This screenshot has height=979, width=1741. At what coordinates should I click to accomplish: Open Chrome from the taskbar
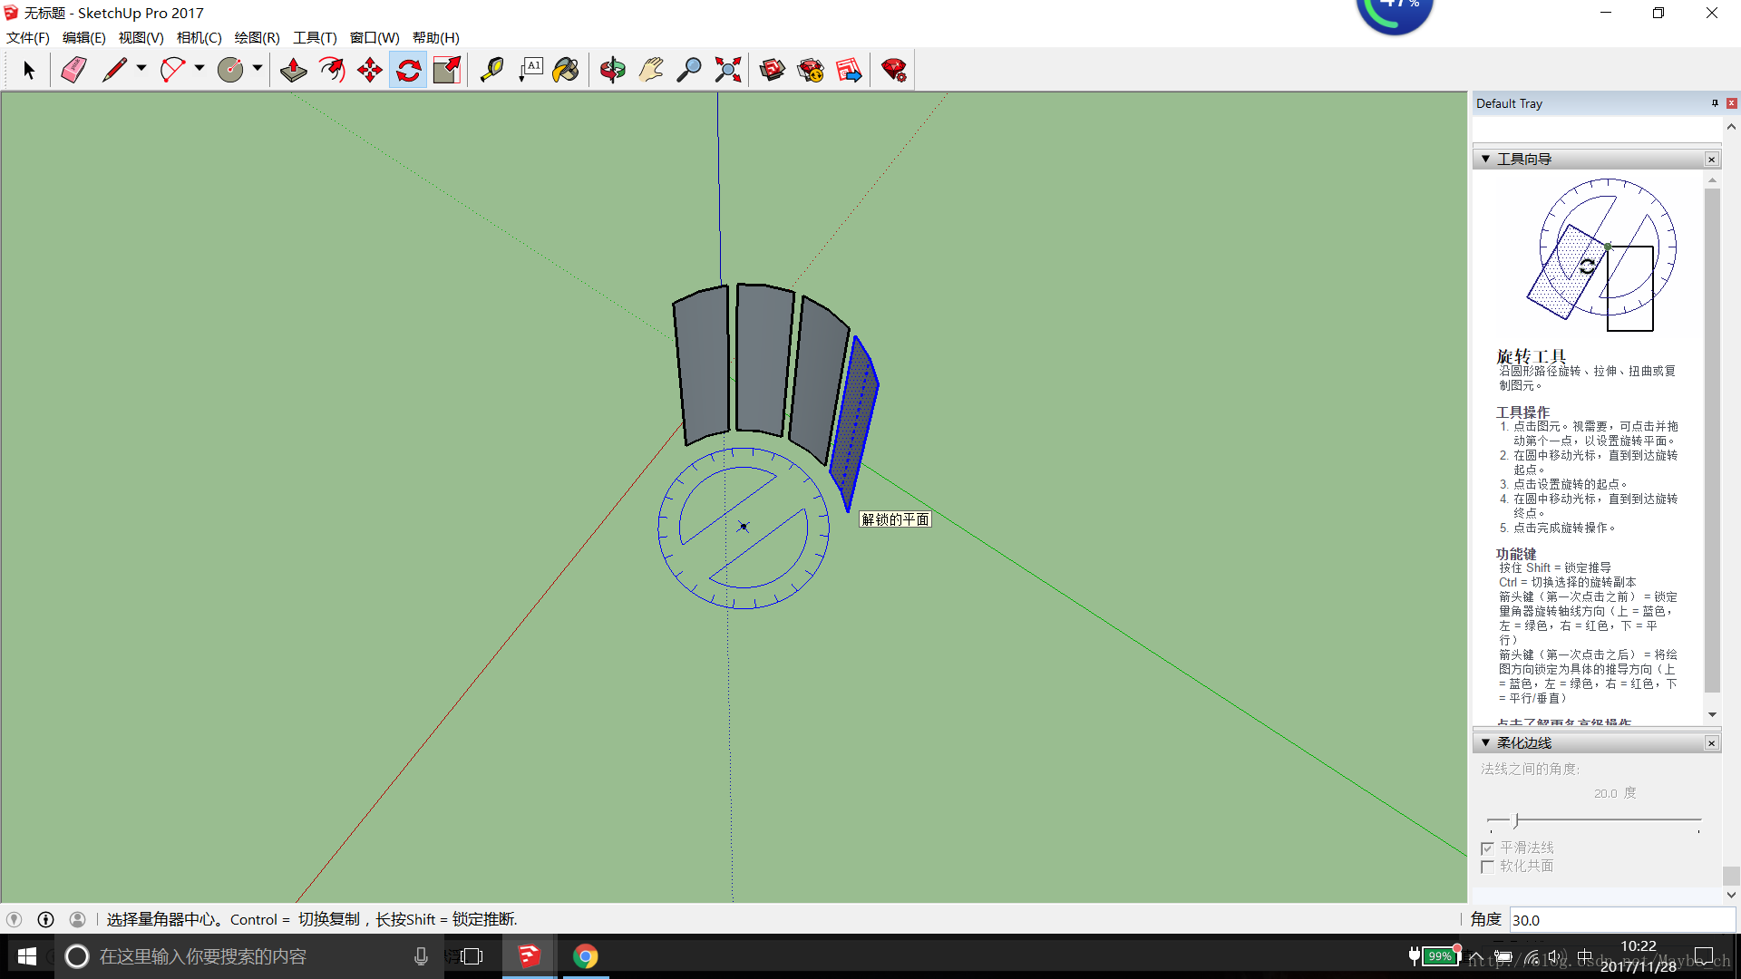pyautogui.click(x=586, y=956)
